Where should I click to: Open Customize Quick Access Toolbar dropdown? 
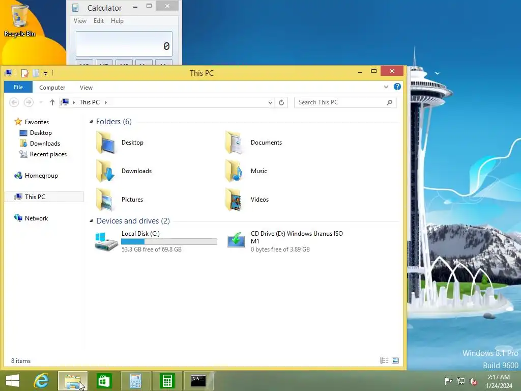pyautogui.click(x=45, y=73)
